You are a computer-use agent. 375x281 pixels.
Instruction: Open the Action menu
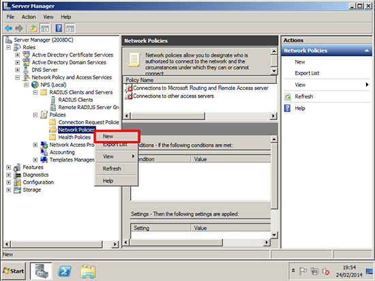tap(29, 17)
